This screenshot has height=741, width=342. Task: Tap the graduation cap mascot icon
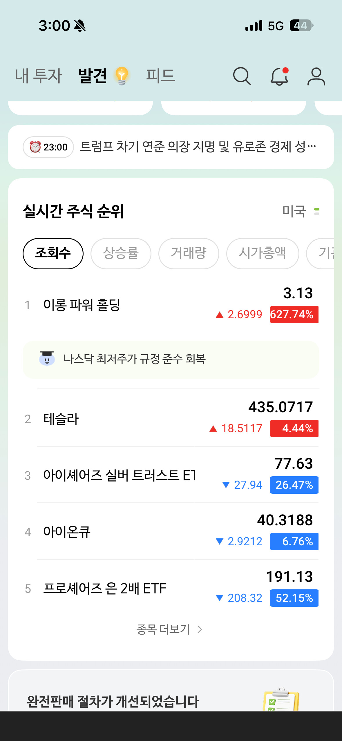click(x=47, y=359)
